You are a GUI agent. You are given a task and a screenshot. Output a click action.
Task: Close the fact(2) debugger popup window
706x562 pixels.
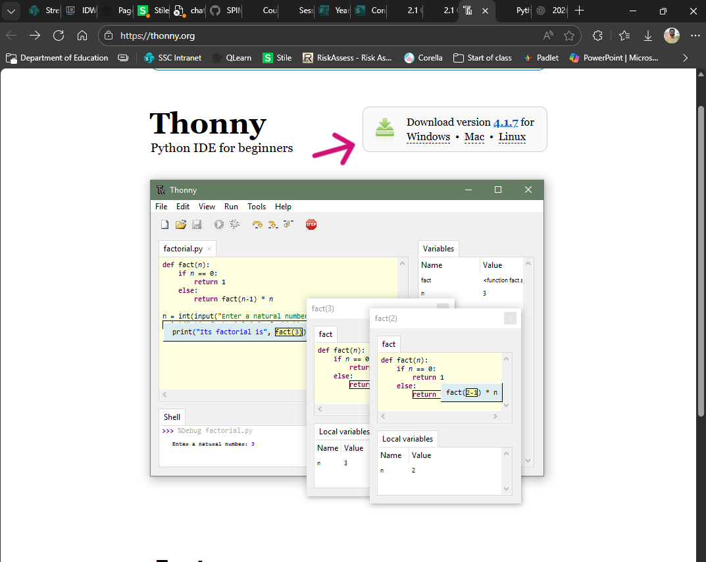(511, 318)
